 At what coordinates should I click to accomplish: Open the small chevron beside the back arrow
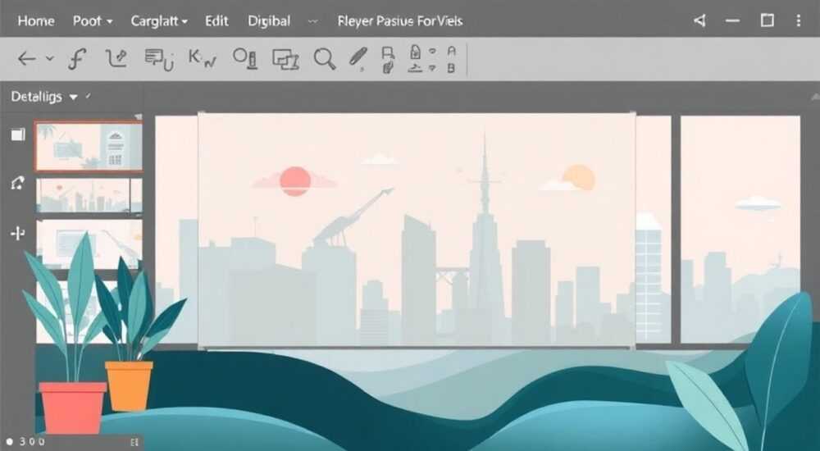click(50, 58)
